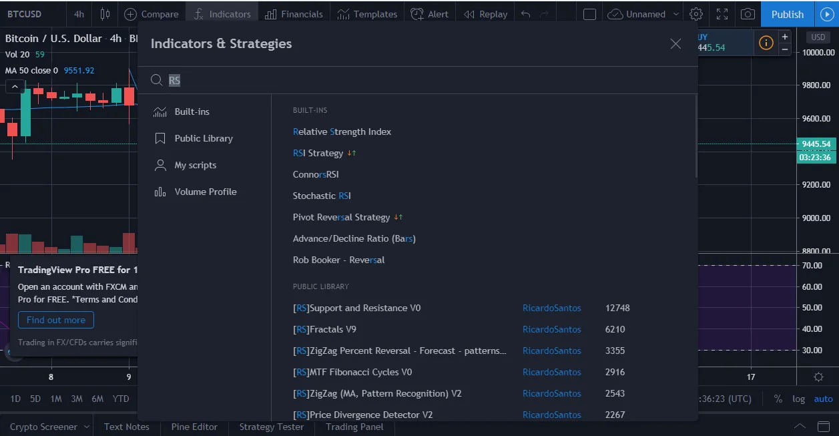Select the My scripts category
This screenshot has height=436, width=839.
tap(204, 165)
